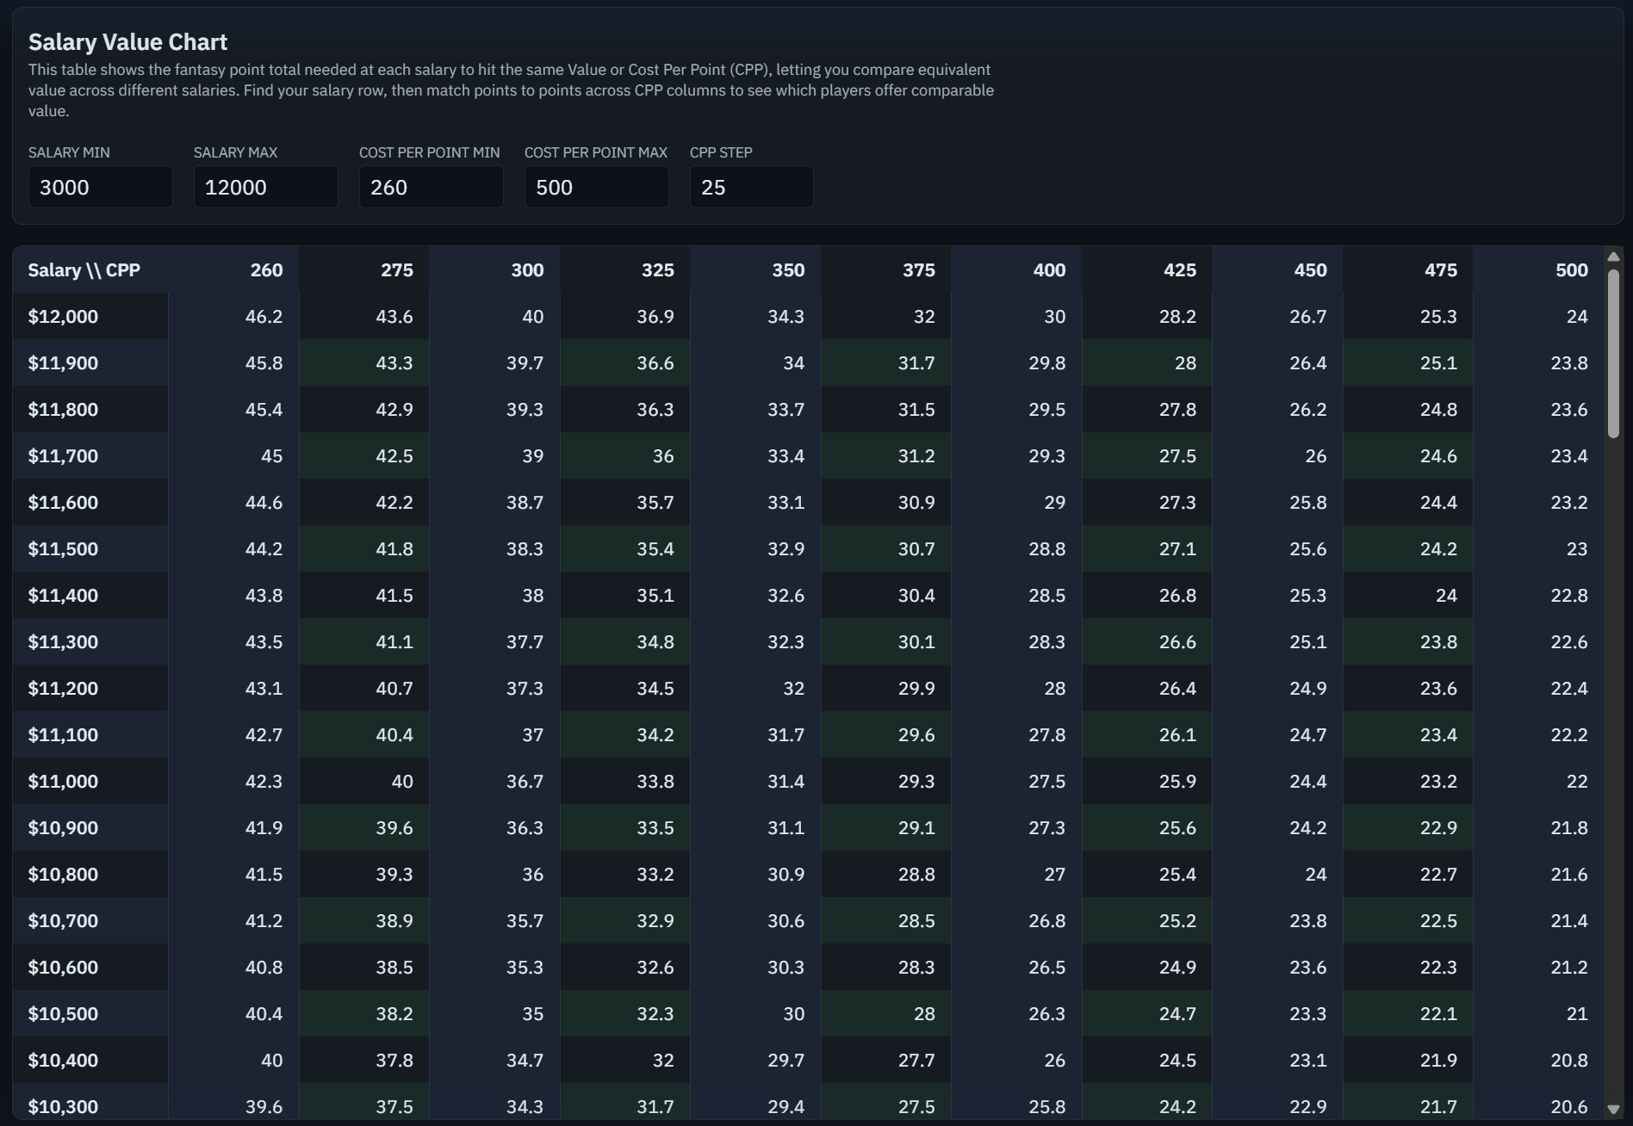Click the 42.9 cell in $11,800 row
This screenshot has width=1633, height=1126.
point(364,409)
